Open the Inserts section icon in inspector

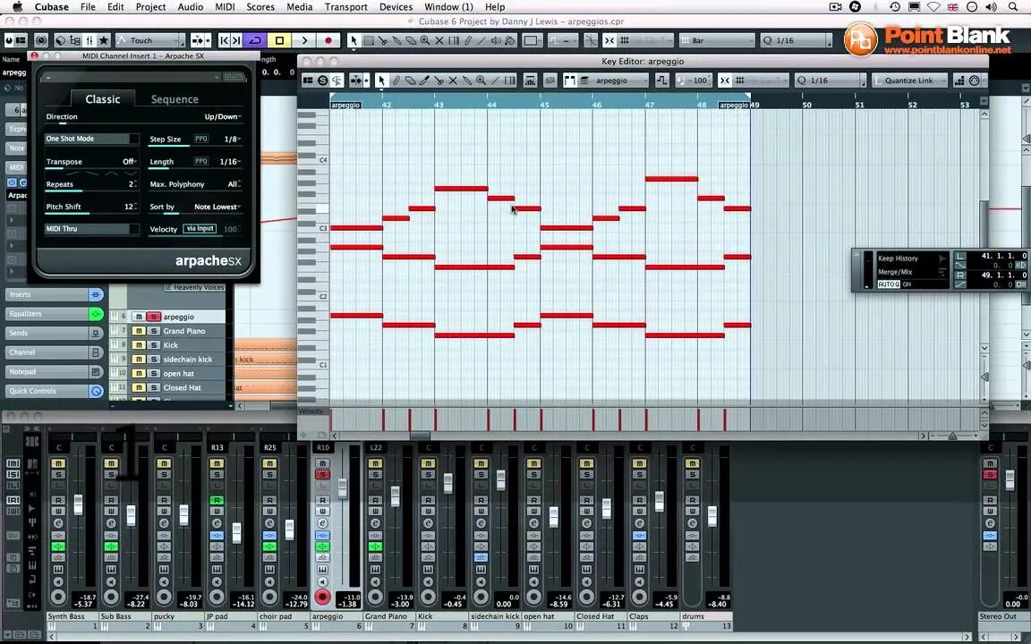96,294
